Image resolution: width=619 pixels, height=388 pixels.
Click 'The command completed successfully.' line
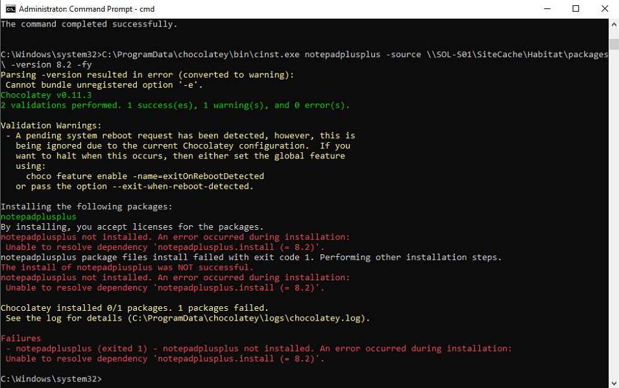pyautogui.click(x=90, y=24)
